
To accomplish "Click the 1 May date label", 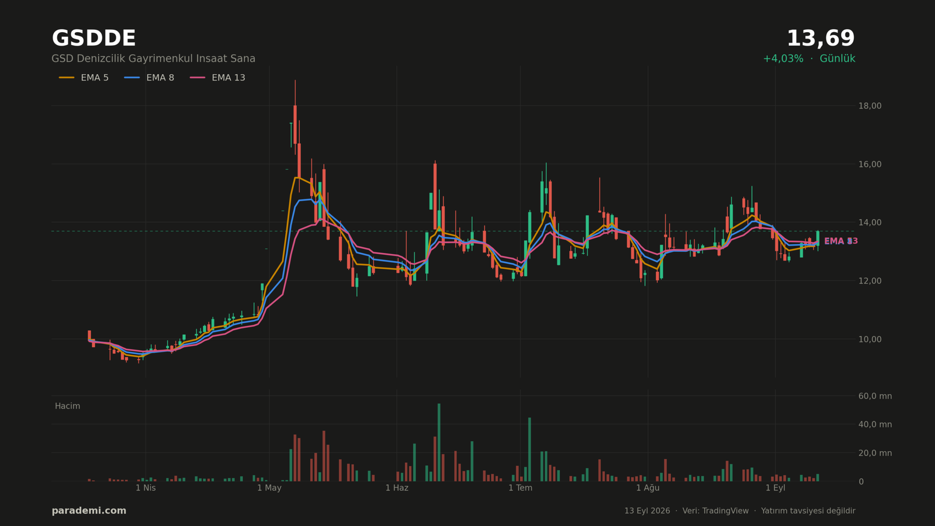I will (x=269, y=488).
